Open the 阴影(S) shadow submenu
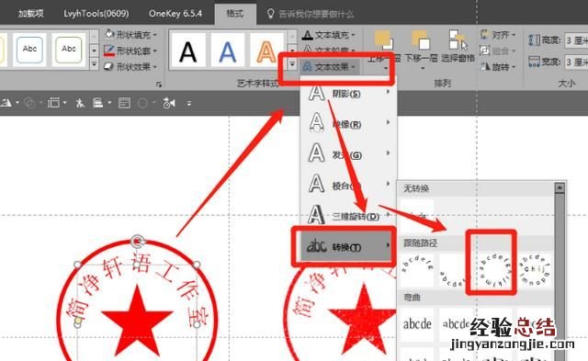The width and height of the screenshot is (588, 361). pyautogui.click(x=349, y=94)
